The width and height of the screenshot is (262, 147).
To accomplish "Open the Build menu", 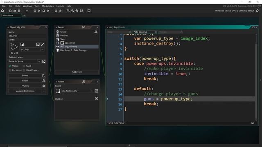I will [18, 6].
